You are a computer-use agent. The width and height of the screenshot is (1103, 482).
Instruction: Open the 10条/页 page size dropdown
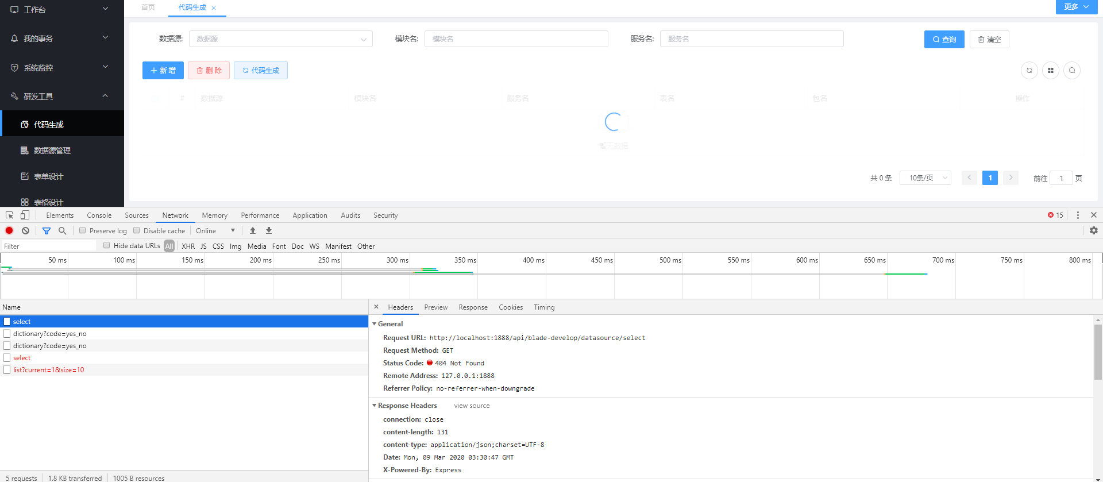click(x=925, y=178)
